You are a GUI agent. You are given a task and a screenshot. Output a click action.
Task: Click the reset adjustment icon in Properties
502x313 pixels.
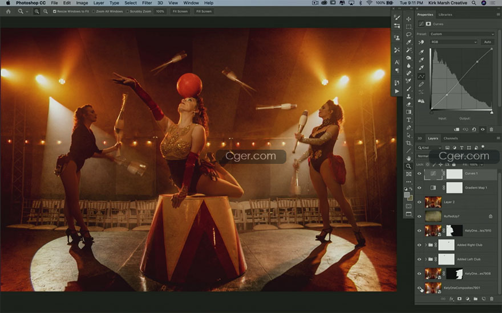(474, 129)
